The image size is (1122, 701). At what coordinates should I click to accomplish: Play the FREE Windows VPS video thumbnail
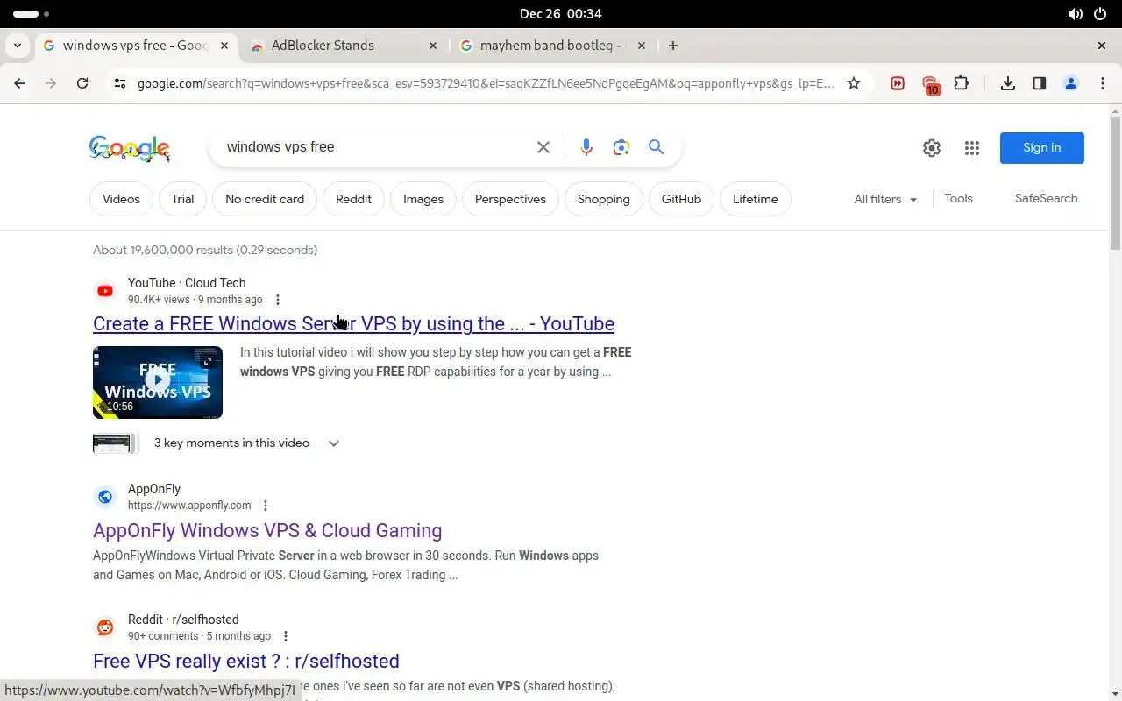pos(158,382)
